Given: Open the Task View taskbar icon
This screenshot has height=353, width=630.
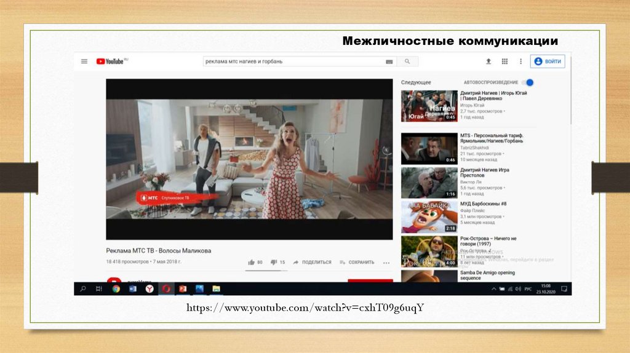Looking at the screenshot, I should tap(99, 289).
